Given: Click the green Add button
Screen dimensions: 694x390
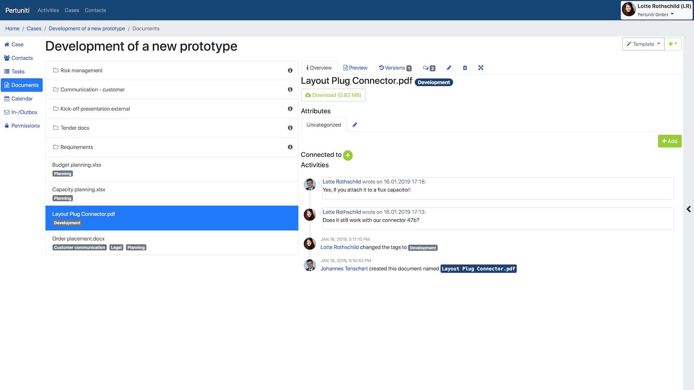Looking at the screenshot, I should (x=669, y=141).
